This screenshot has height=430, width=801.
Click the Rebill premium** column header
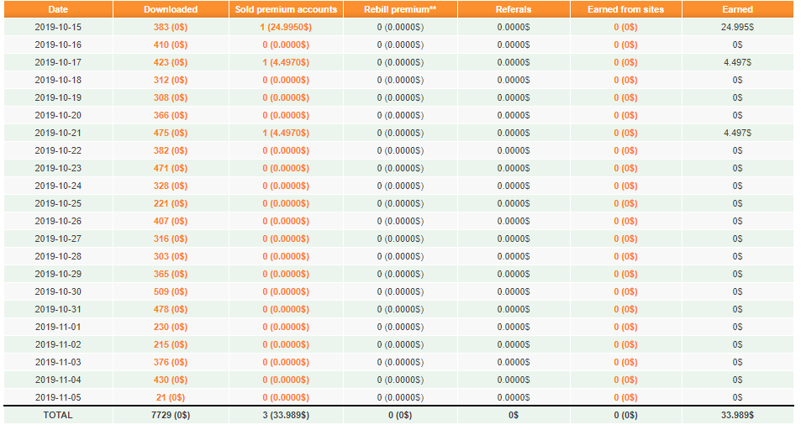click(x=400, y=9)
